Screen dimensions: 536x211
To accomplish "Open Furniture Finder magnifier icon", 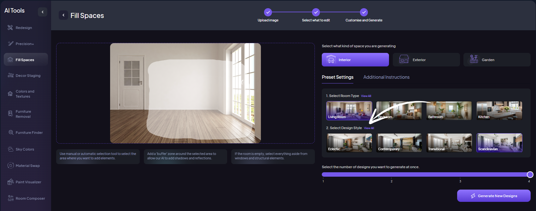I will tap(11, 133).
